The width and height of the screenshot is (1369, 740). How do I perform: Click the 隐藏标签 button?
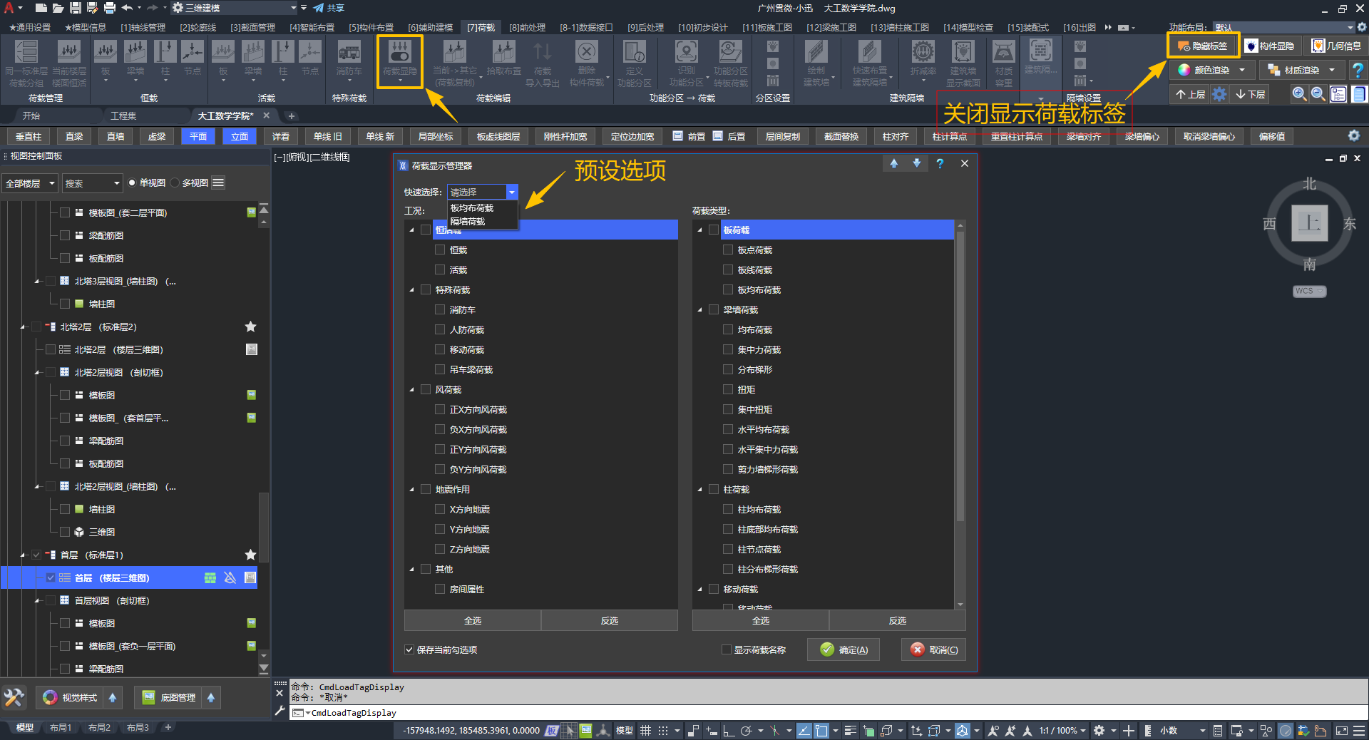pos(1203,46)
